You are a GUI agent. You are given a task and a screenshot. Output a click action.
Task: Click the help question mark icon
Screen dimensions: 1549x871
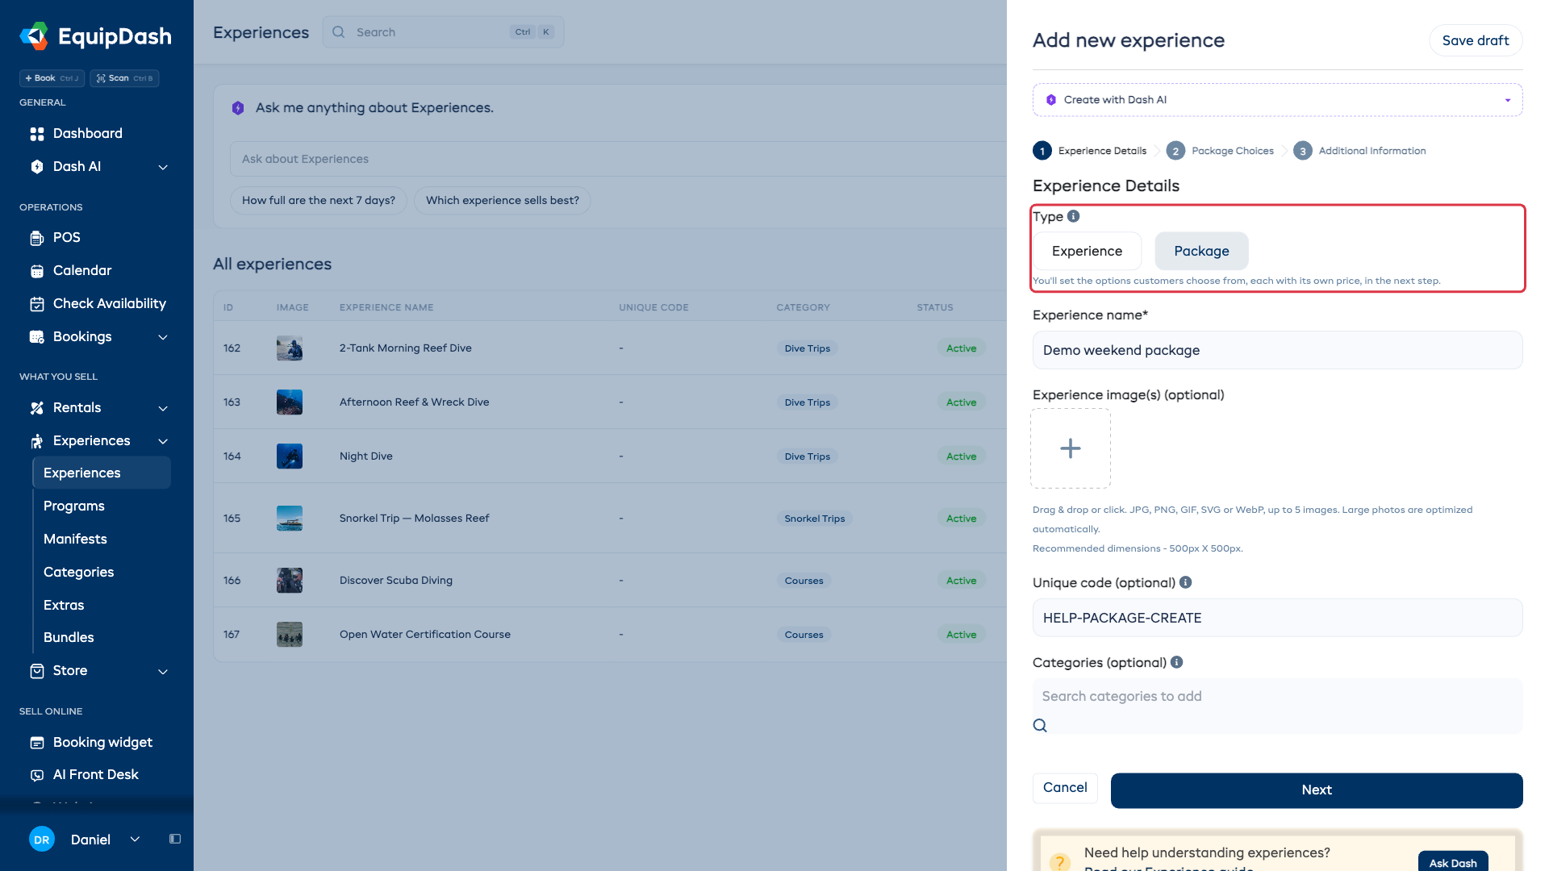click(1059, 862)
